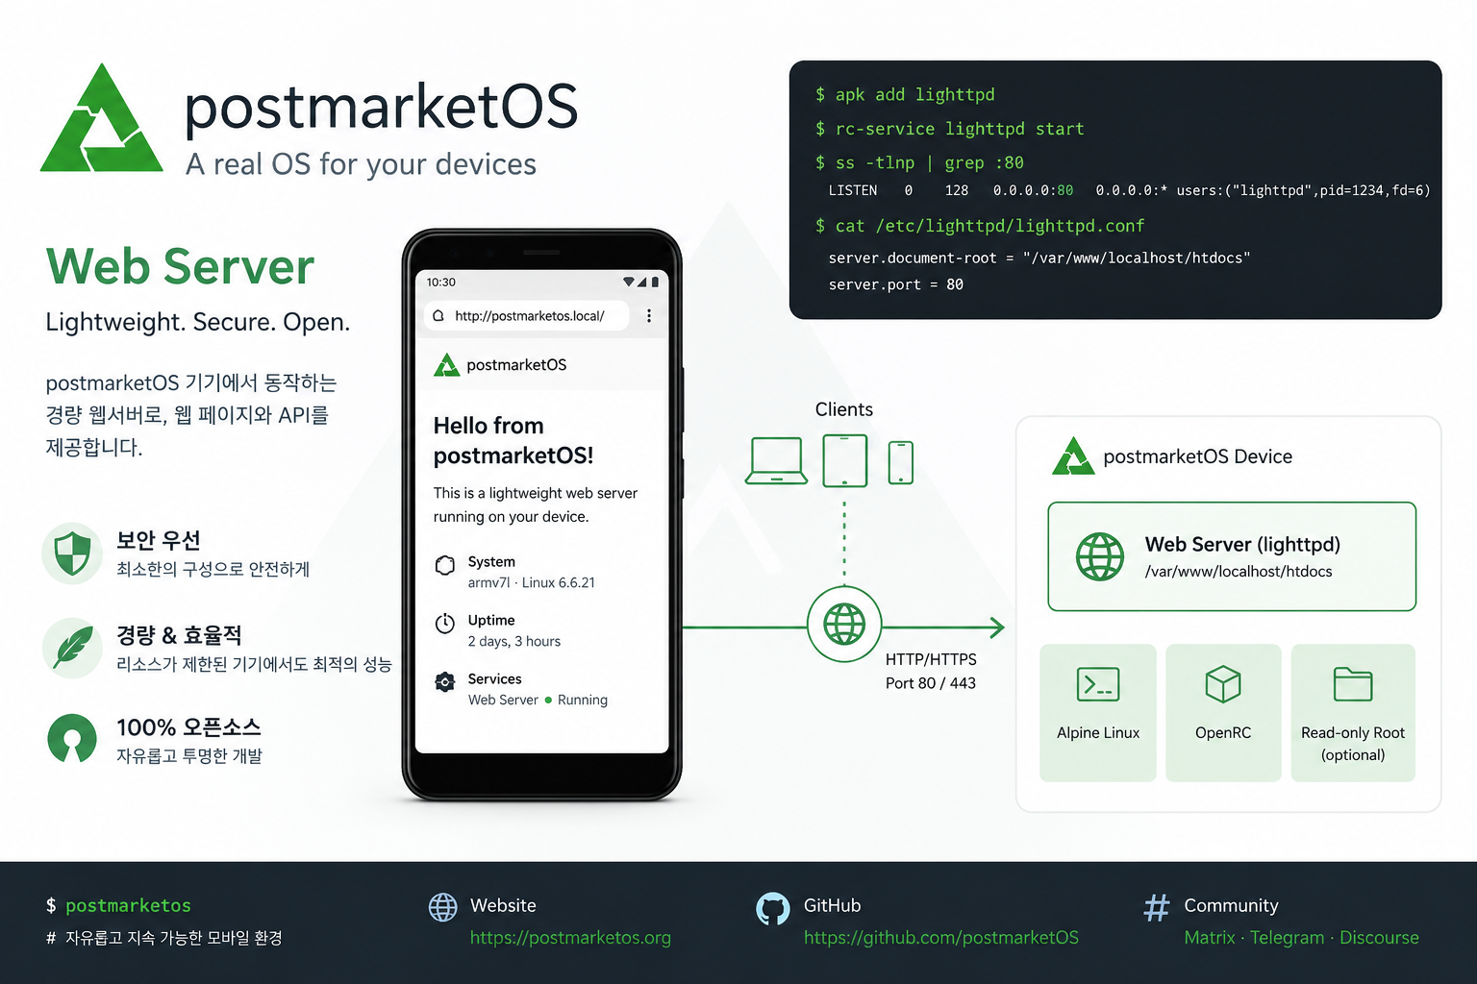This screenshot has height=984, width=1477.
Task: Click the 'ss -tlnp | grep :80' command
Action: pyautogui.click(x=919, y=163)
